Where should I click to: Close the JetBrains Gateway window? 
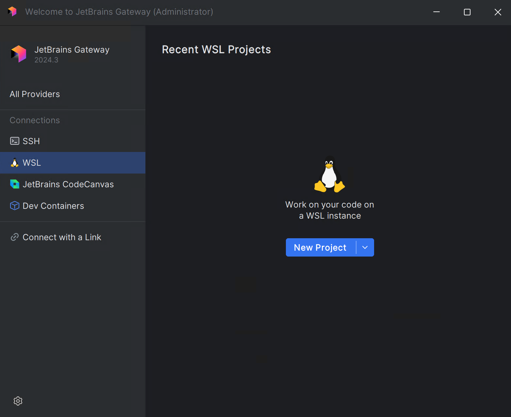pyautogui.click(x=498, y=12)
